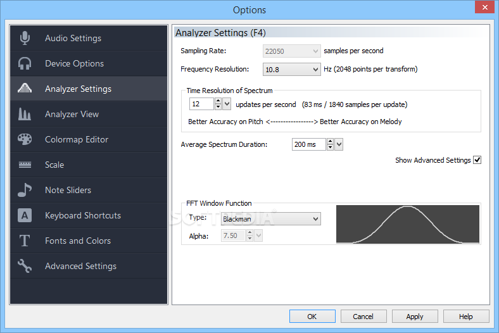This screenshot has width=499, height=333.
Task: Click the Cancel button
Action: coord(363,317)
